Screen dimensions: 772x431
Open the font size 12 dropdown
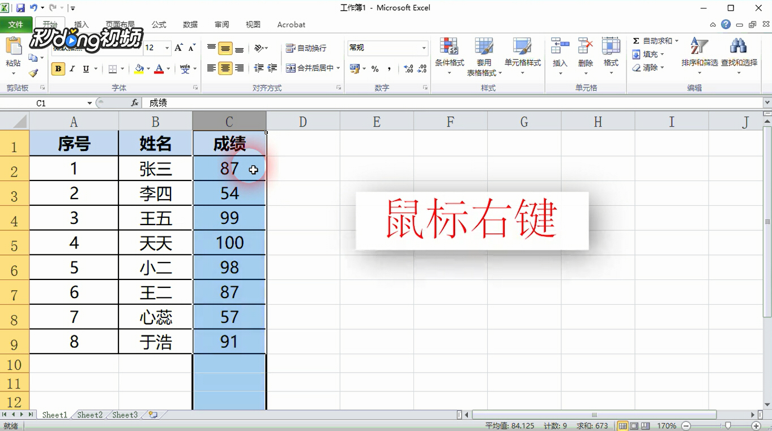[167, 48]
